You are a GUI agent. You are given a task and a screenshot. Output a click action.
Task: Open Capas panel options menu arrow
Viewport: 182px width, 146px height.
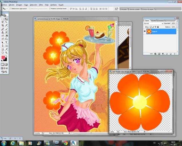coord(177,21)
